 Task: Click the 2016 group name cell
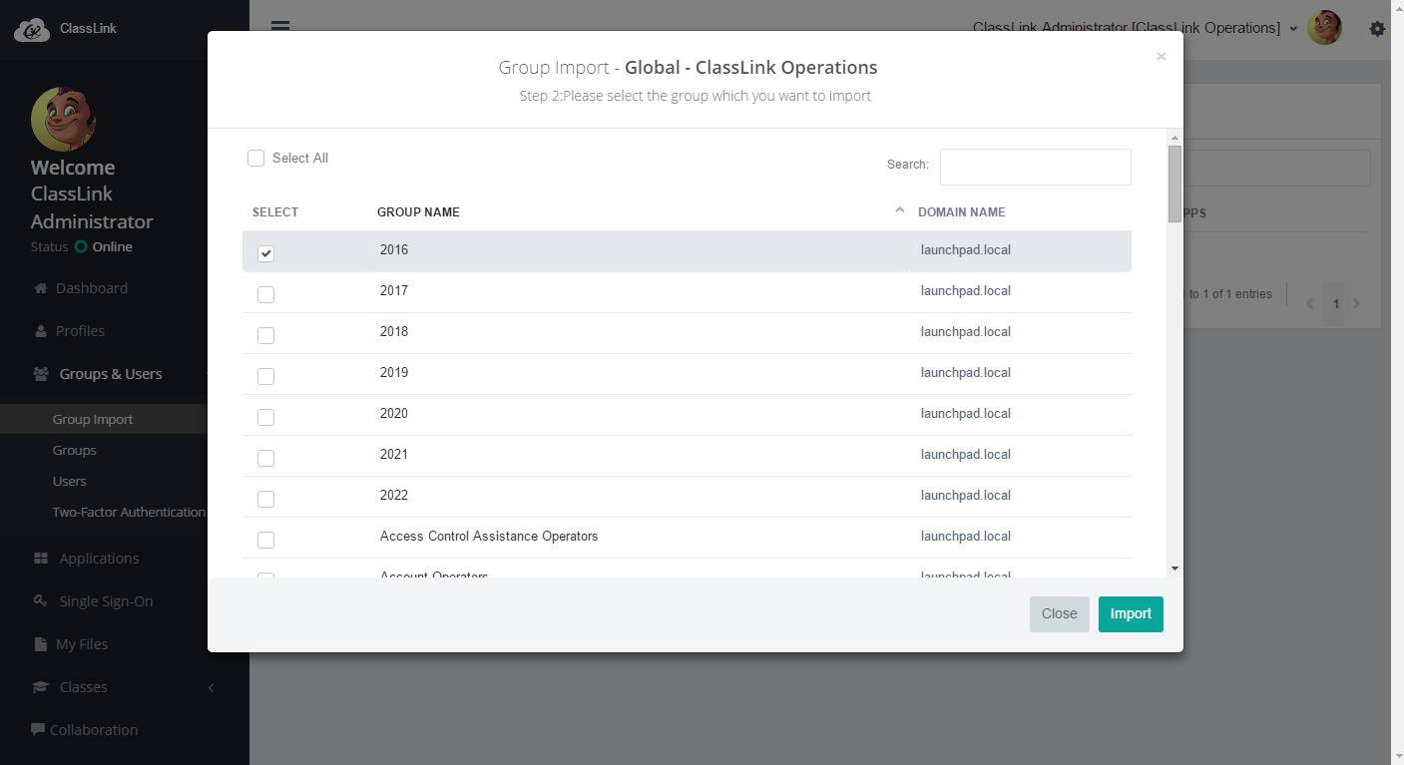(394, 250)
